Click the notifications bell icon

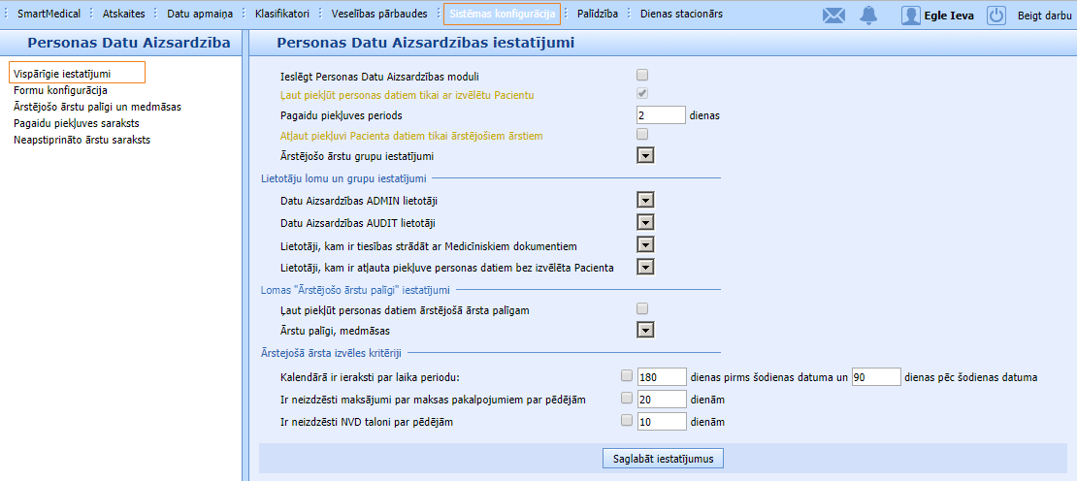868,15
